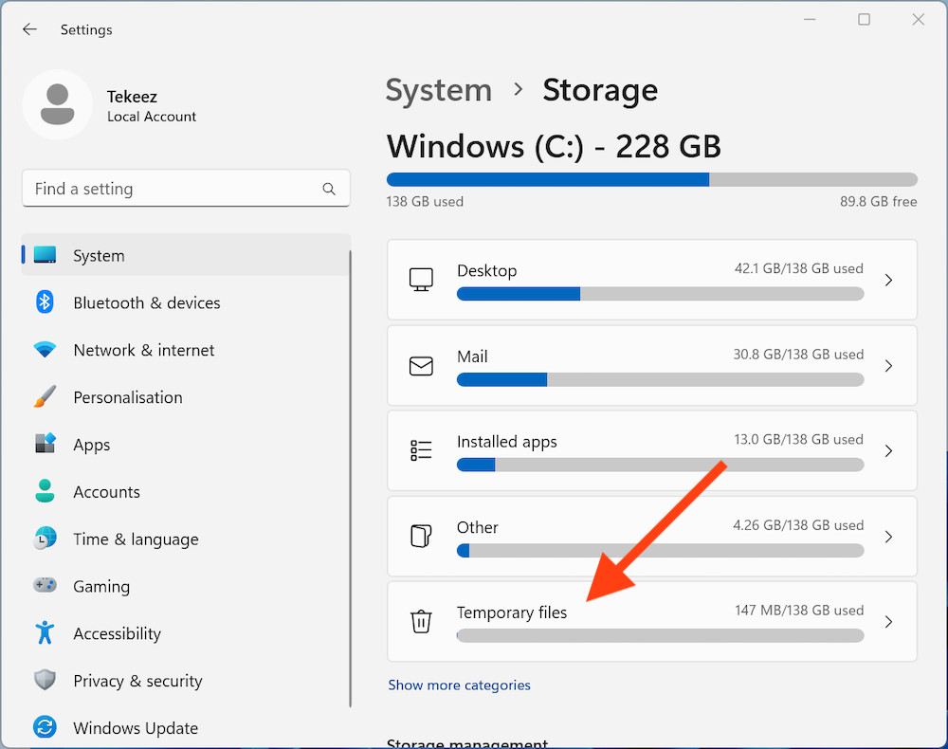Click the 'Storage' breadcrumb title
This screenshot has height=749, width=948.
[600, 91]
